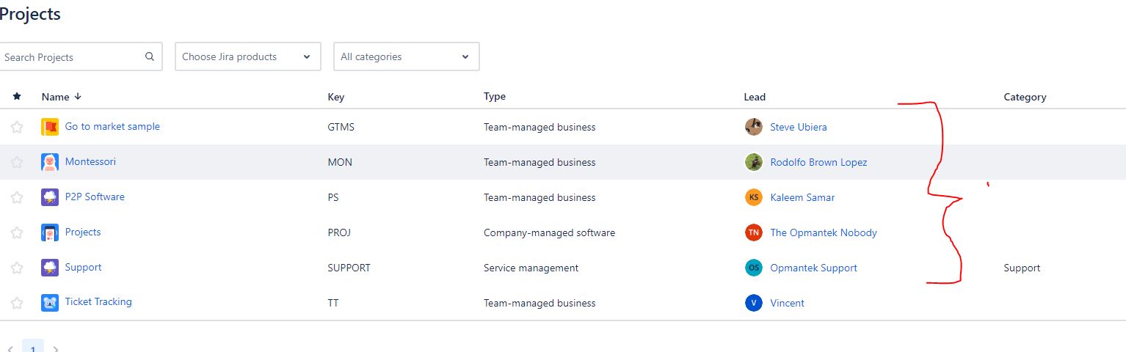Image resolution: width=1126 pixels, height=352 pixels.
Task: Click the Search Projects input field
Action: coord(79,56)
